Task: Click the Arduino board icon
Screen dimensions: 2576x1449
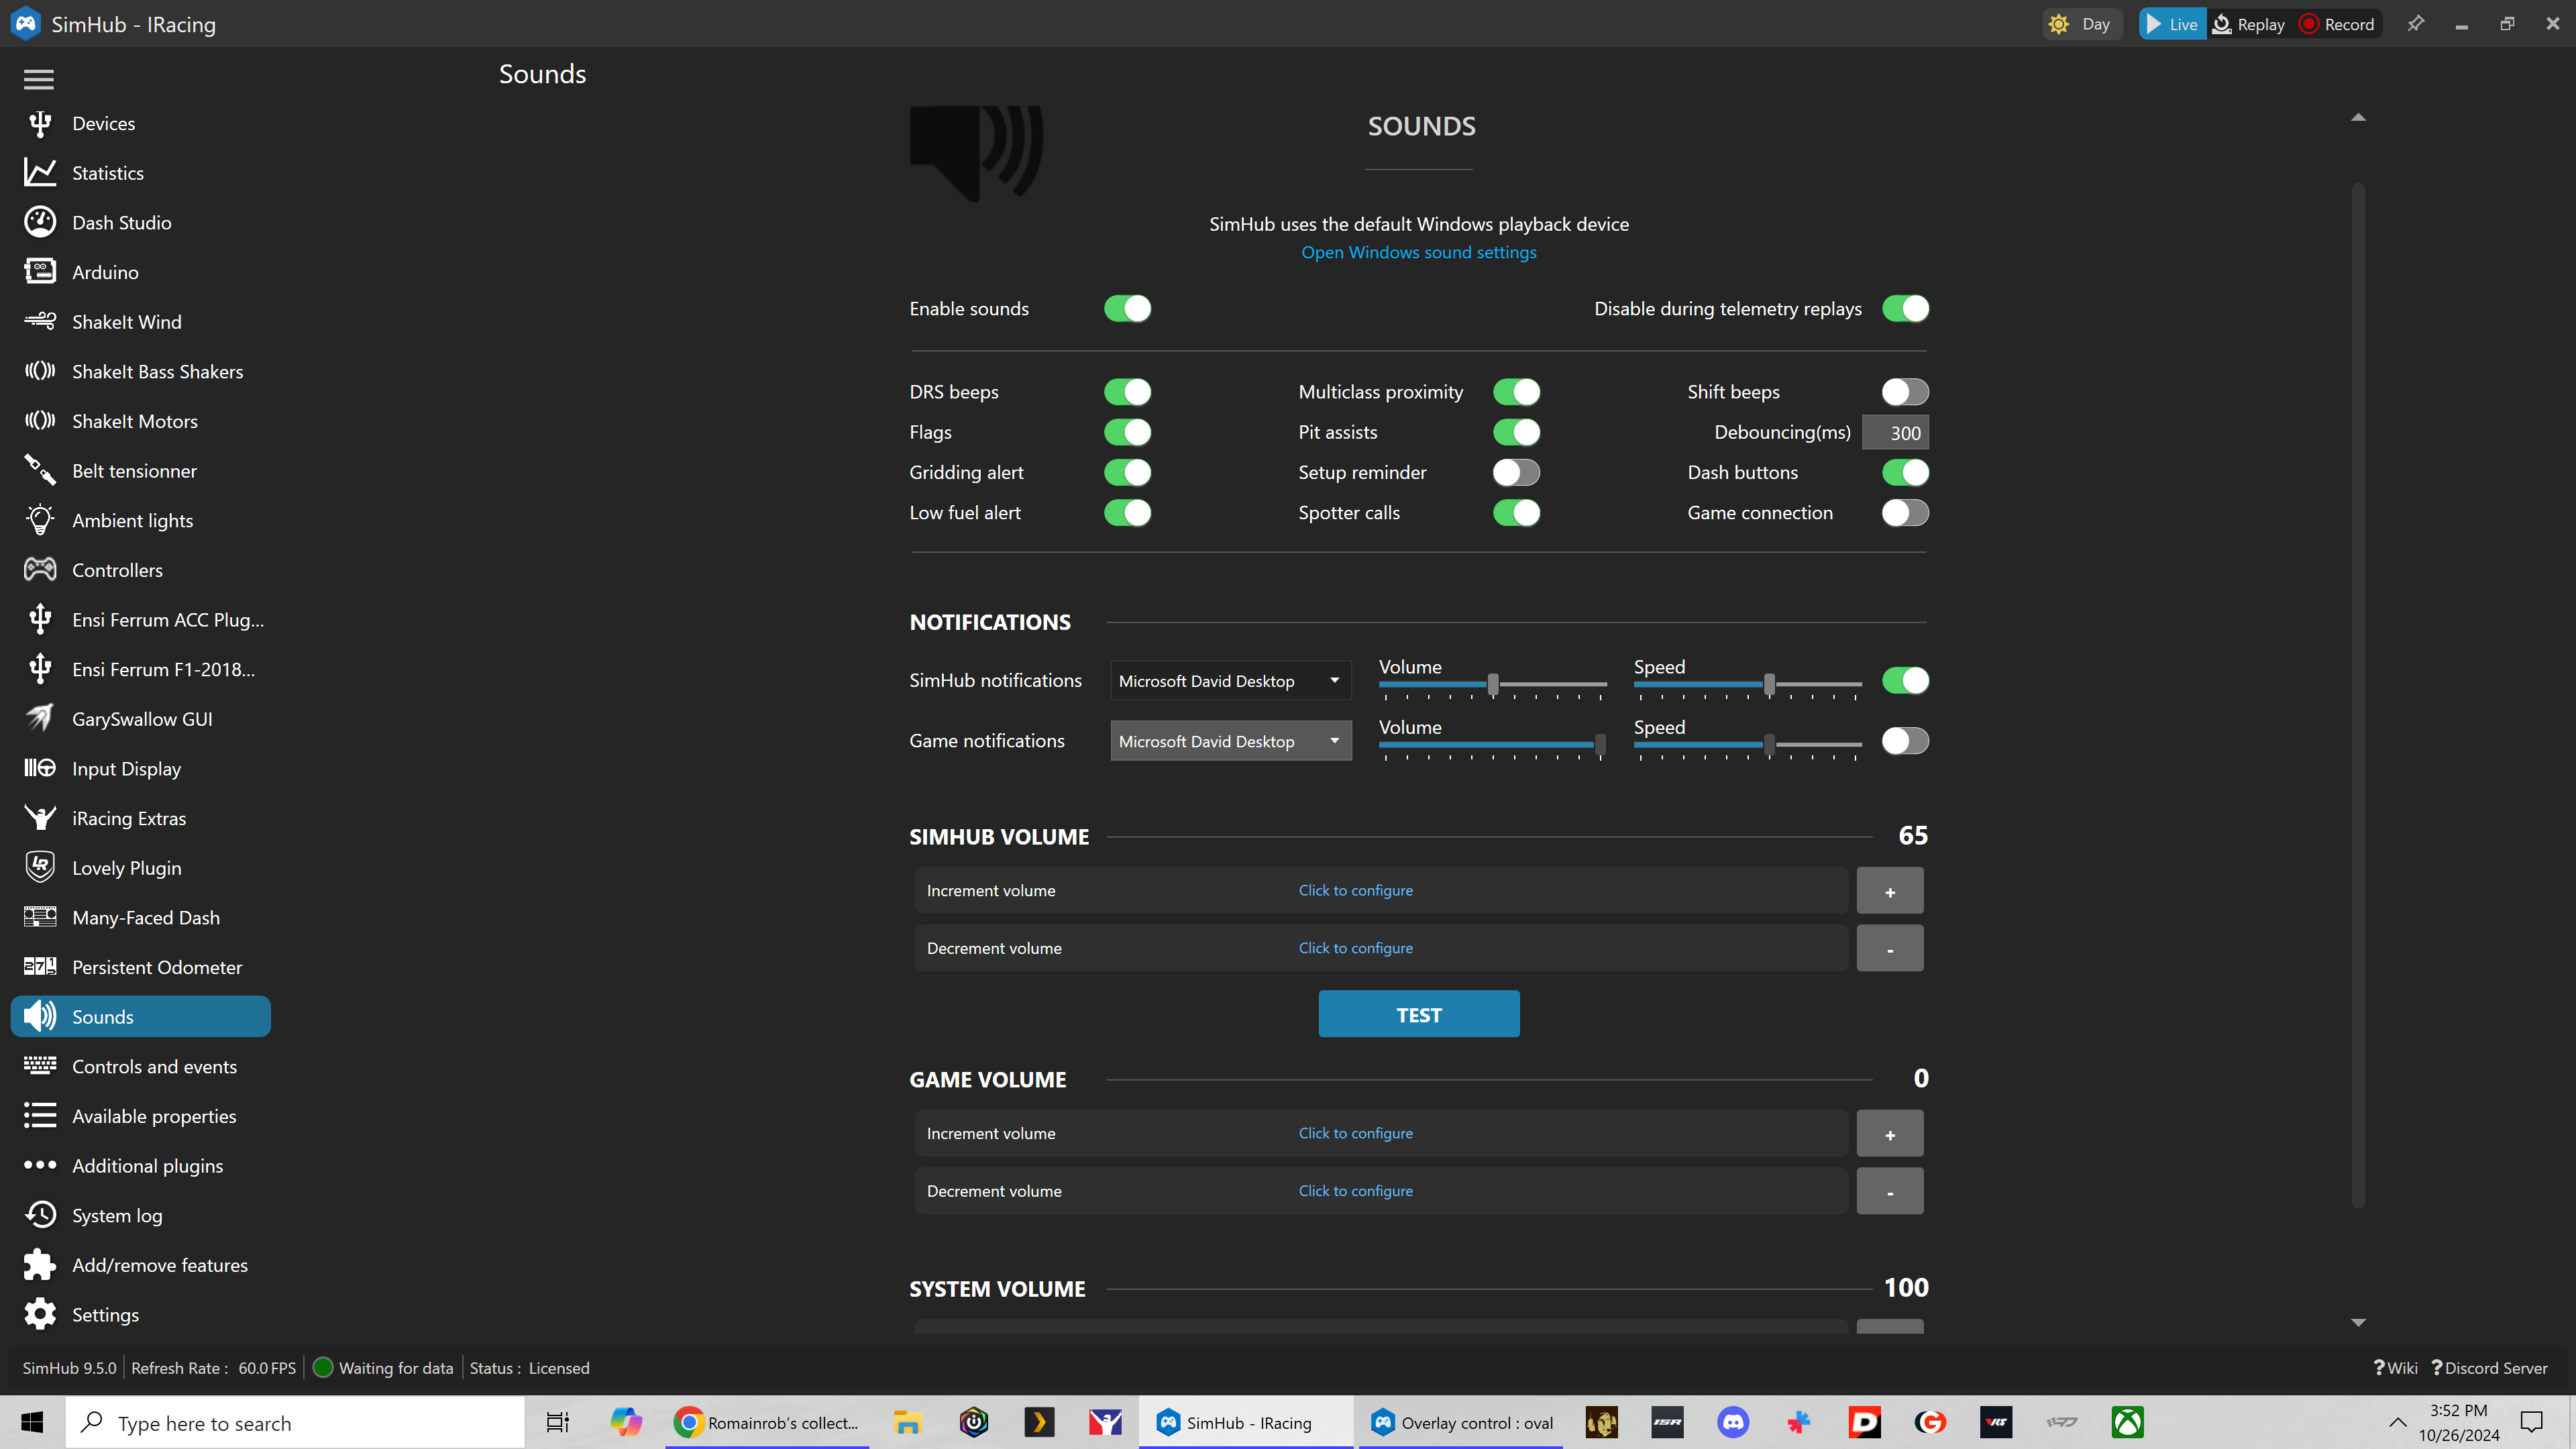Action: 40,272
